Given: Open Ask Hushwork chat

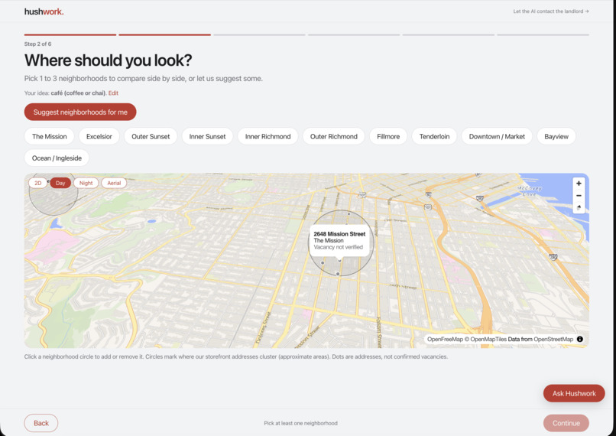Looking at the screenshot, I should pyautogui.click(x=574, y=393).
